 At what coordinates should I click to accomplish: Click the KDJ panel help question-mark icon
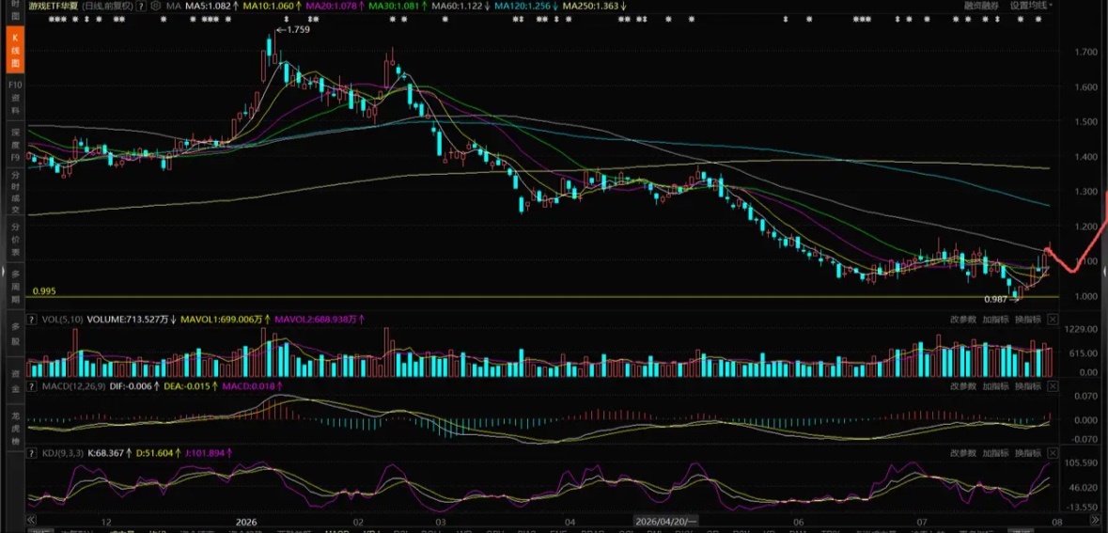coord(31,452)
